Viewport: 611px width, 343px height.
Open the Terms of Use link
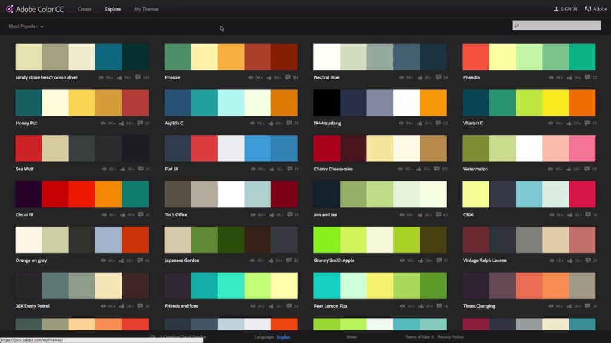pos(417,337)
